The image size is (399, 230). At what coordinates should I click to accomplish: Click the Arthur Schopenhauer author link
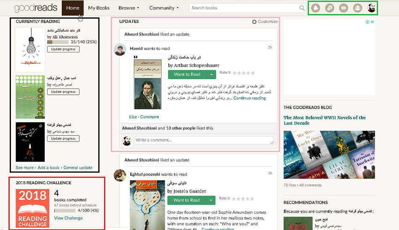196,65
